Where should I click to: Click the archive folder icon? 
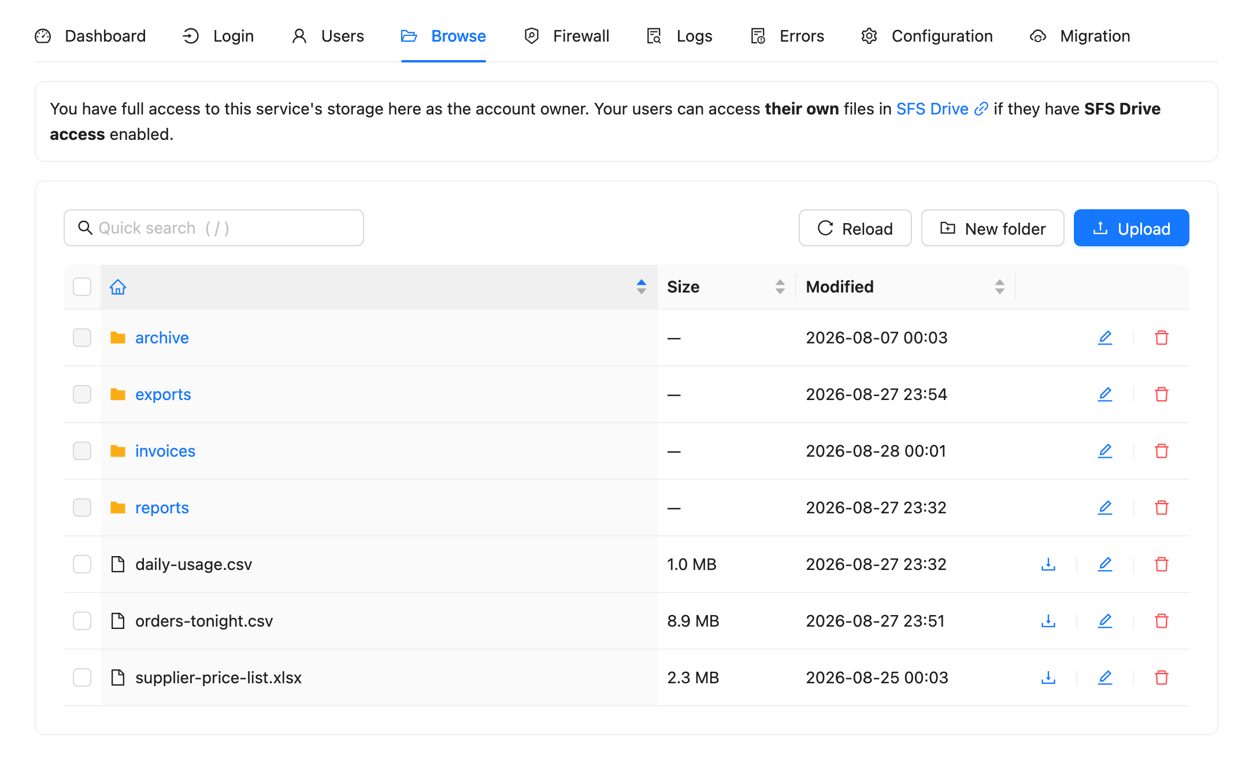click(118, 338)
